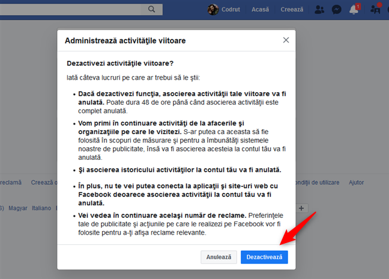389x279 pixels.
Task: Open Codrut profile avatar
Action: [213, 10]
